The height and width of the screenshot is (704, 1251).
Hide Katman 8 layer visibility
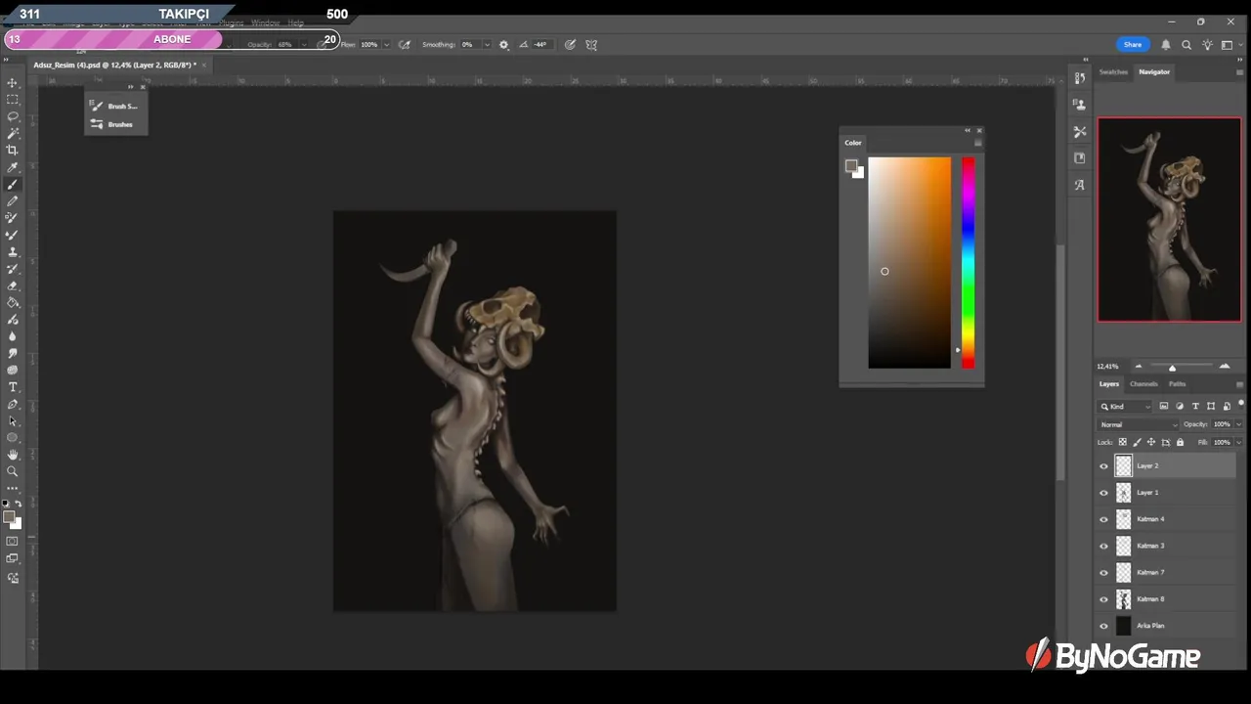1104,599
